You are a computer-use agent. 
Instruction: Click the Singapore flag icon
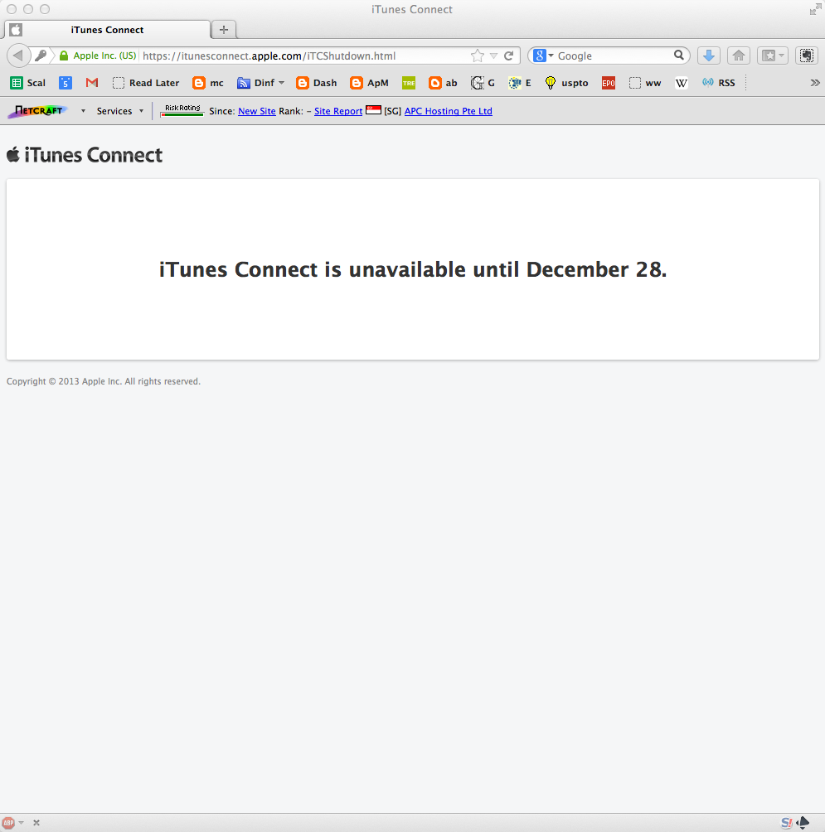click(373, 110)
